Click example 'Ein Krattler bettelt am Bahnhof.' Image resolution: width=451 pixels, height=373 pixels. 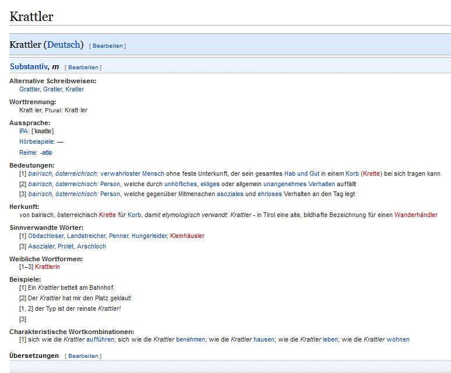point(71,287)
